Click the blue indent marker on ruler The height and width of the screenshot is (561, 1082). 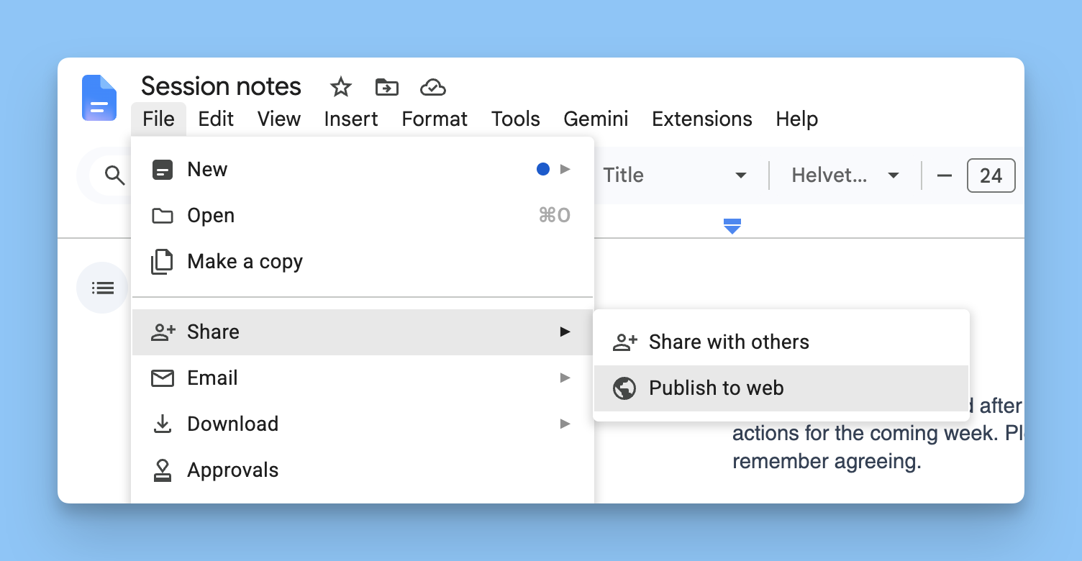pos(732,226)
